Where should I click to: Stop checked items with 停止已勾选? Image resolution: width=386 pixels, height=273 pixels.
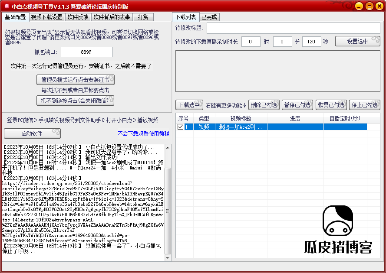click(x=365, y=105)
